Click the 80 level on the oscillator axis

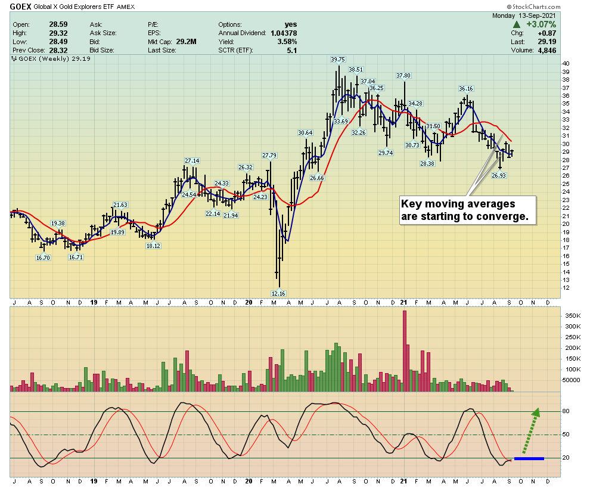tap(566, 411)
